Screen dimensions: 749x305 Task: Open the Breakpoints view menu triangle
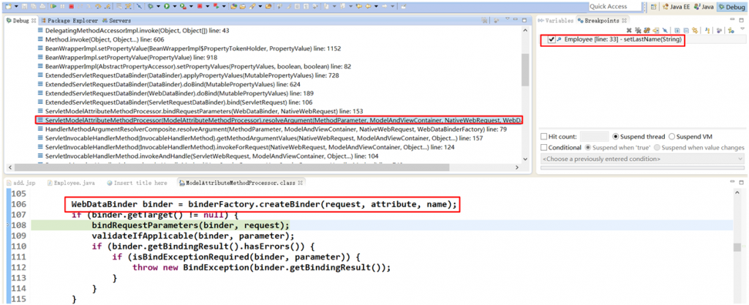(x=742, y=29)
